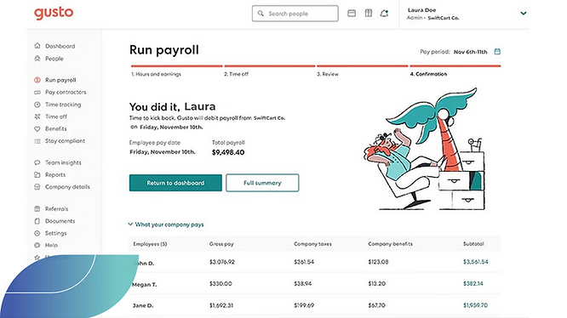Open the gift icon in top bar
Viewport: 567px width, 318px height.
tap(368, 14)
